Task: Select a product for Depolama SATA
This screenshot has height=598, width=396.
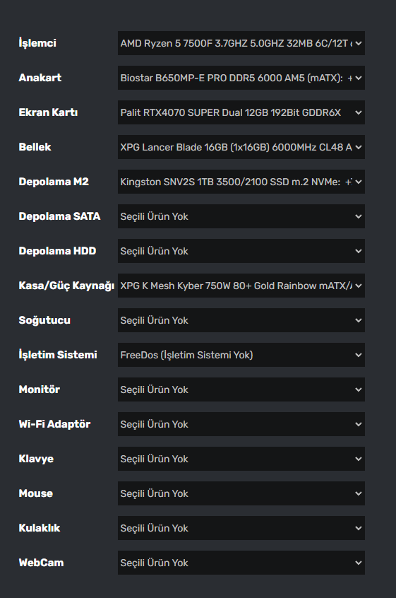Action: click(241, 216)
